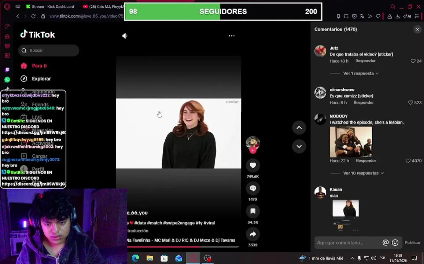Viewport: 424px width, 264px height.
Task: Open the video comments bubble showing 1470
Action: [x=252, y=188]
